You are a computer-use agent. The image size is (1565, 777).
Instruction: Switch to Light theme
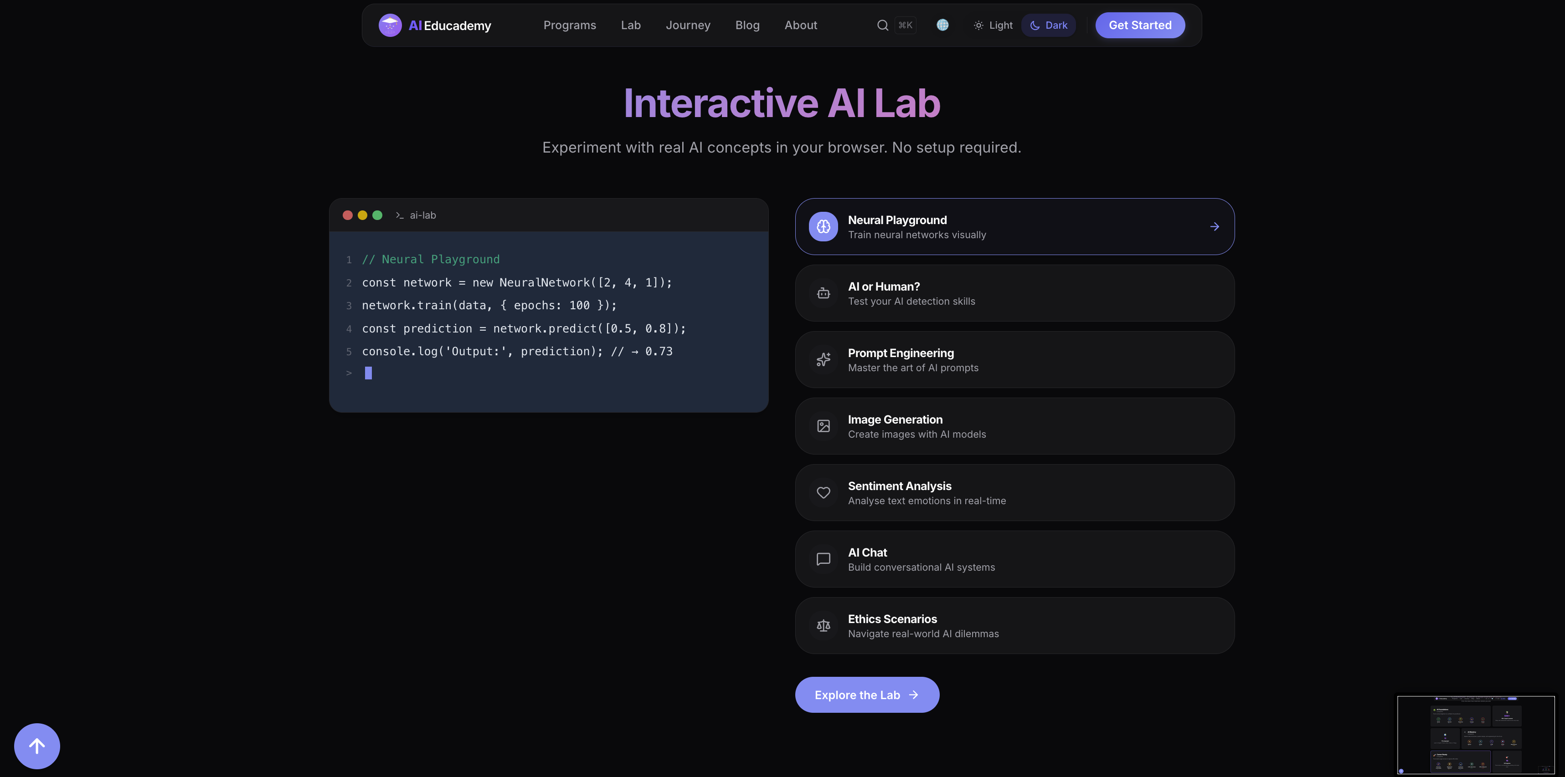point(992,25)
